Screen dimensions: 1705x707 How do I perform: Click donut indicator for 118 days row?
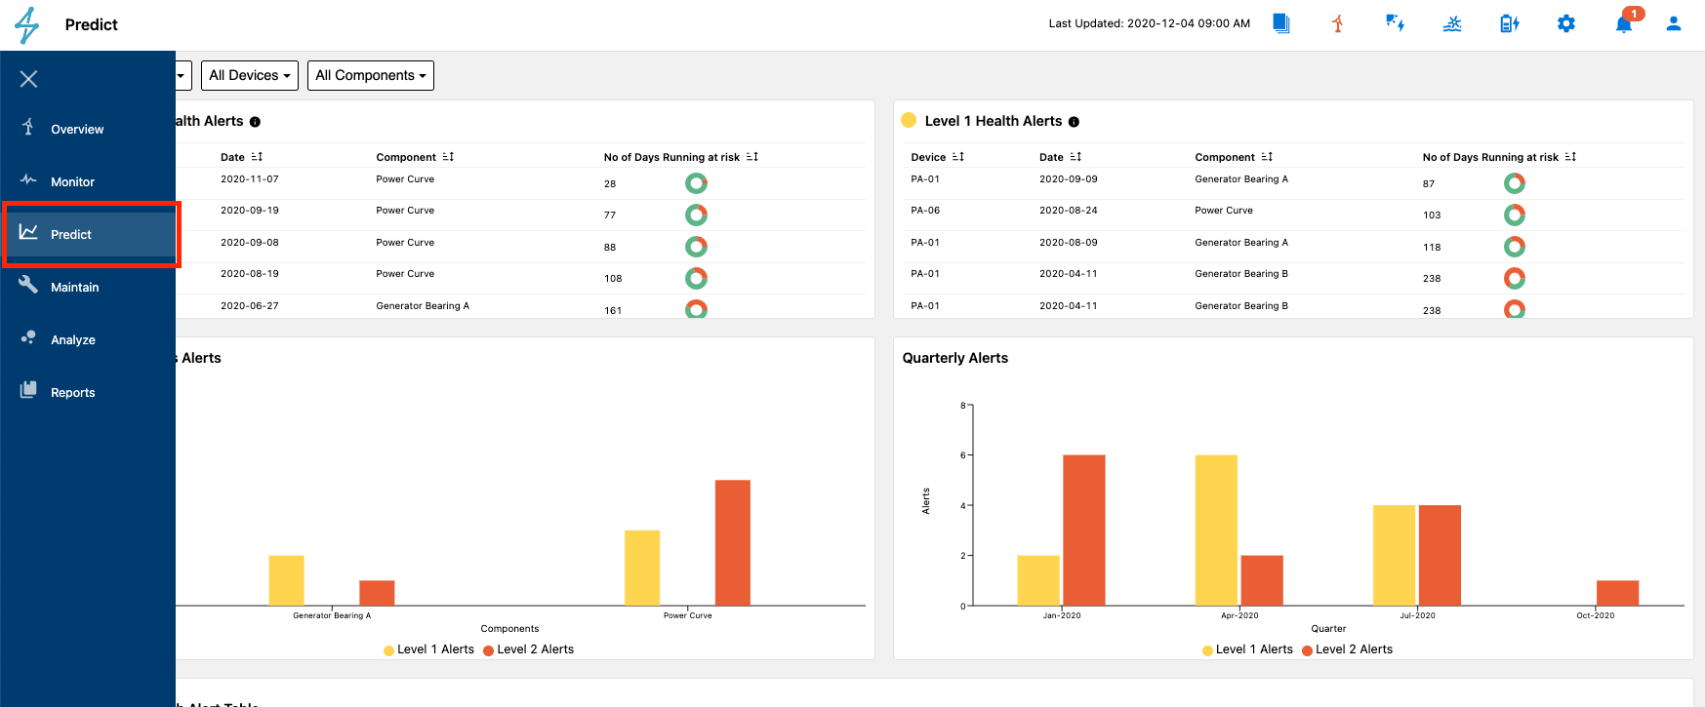(1515, 247)
